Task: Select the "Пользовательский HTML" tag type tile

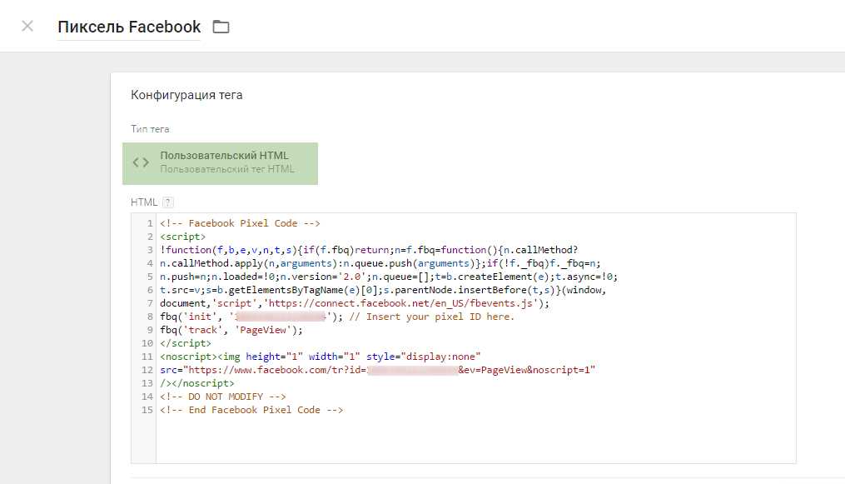Action: point(220,163)
